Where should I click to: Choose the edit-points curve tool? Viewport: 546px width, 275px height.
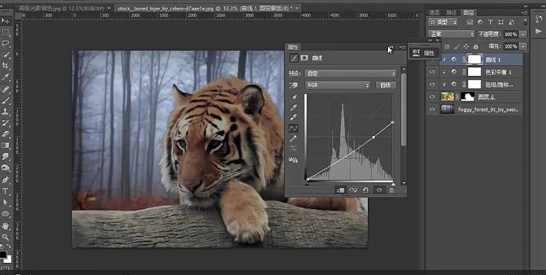point(293,128)
